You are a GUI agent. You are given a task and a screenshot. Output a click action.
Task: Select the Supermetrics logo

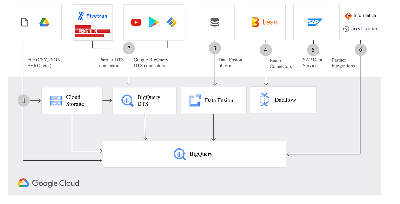pos(93,30)
